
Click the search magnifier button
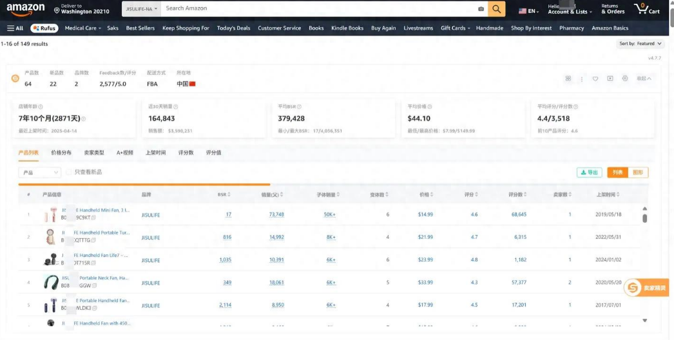[x=496, y=8]
